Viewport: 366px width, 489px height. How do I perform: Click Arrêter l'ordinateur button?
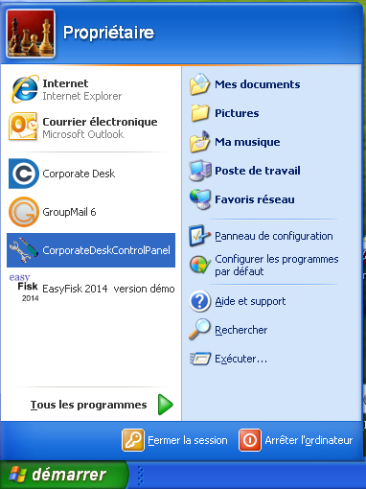[296, 440]
